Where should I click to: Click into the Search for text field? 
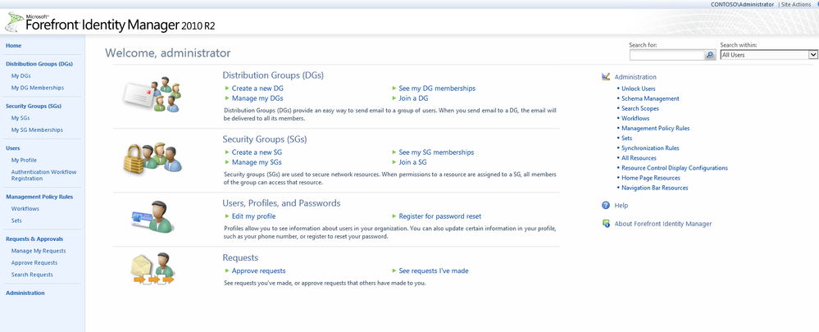(667, 55)
